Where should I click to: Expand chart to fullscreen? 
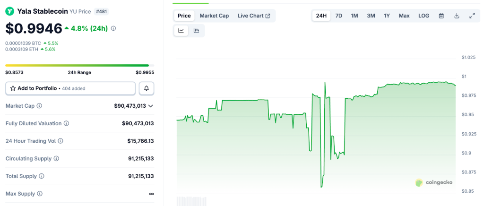point(472,16)
